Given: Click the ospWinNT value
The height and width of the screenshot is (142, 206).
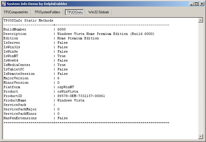Looking at the screenshot, I should (x=66, y=87).
